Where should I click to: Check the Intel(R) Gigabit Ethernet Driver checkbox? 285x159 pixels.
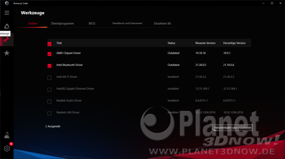[x=49, y=90]
